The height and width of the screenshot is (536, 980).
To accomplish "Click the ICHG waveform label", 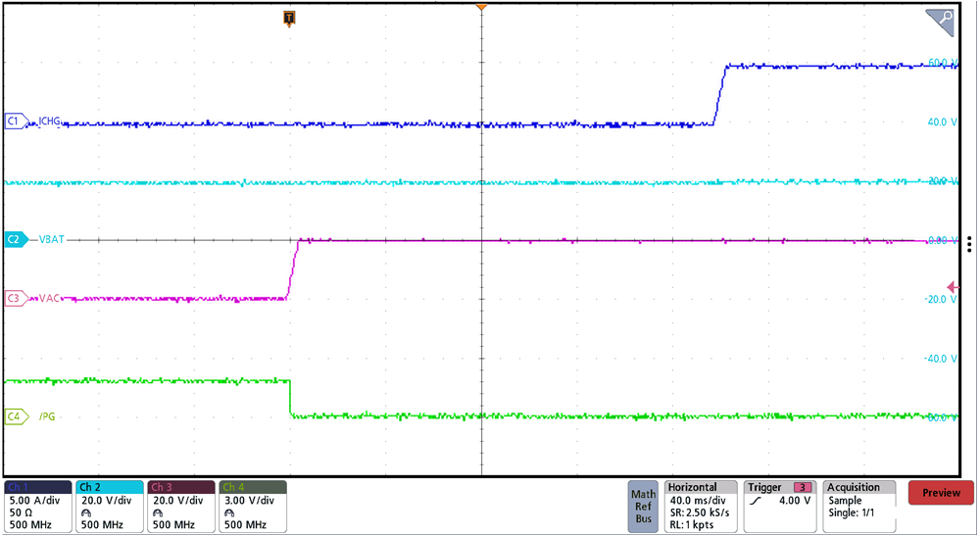I will click(x=50, y=122).
